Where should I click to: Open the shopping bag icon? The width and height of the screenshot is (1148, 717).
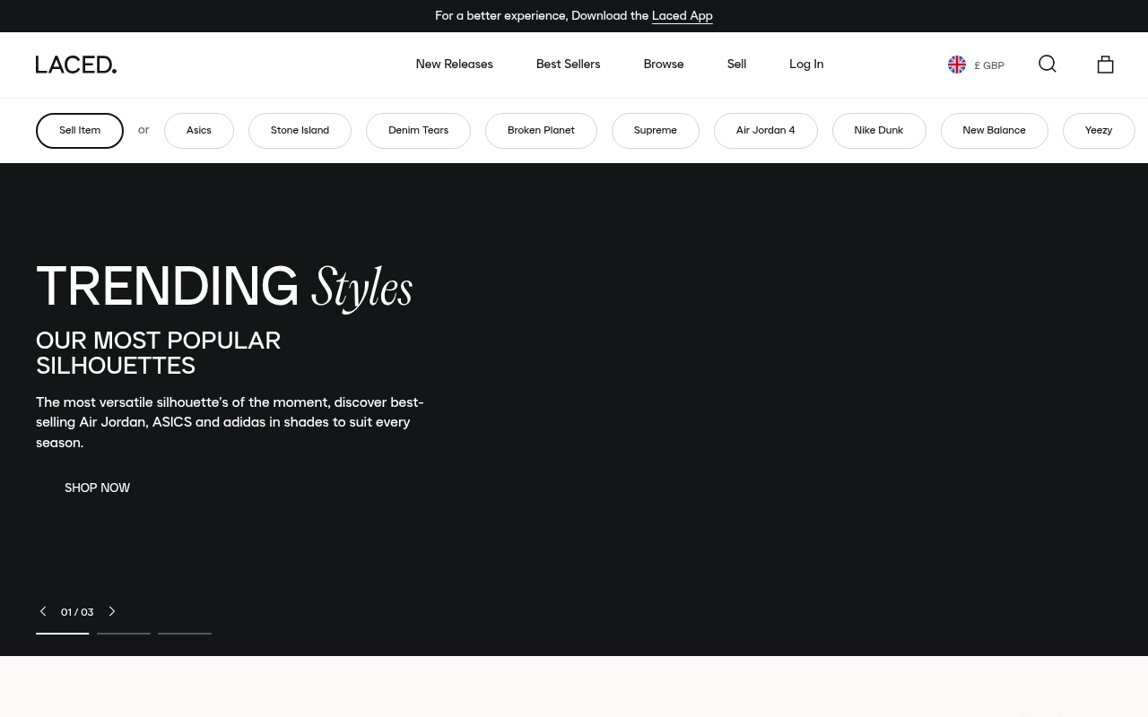1105,64
